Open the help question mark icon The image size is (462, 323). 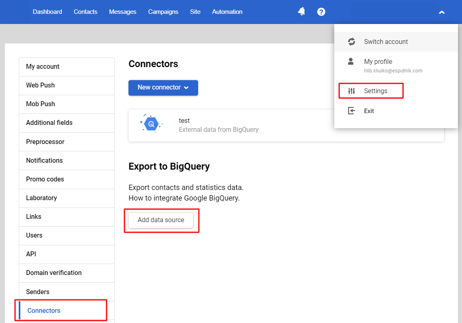click(x=321, y=12)
